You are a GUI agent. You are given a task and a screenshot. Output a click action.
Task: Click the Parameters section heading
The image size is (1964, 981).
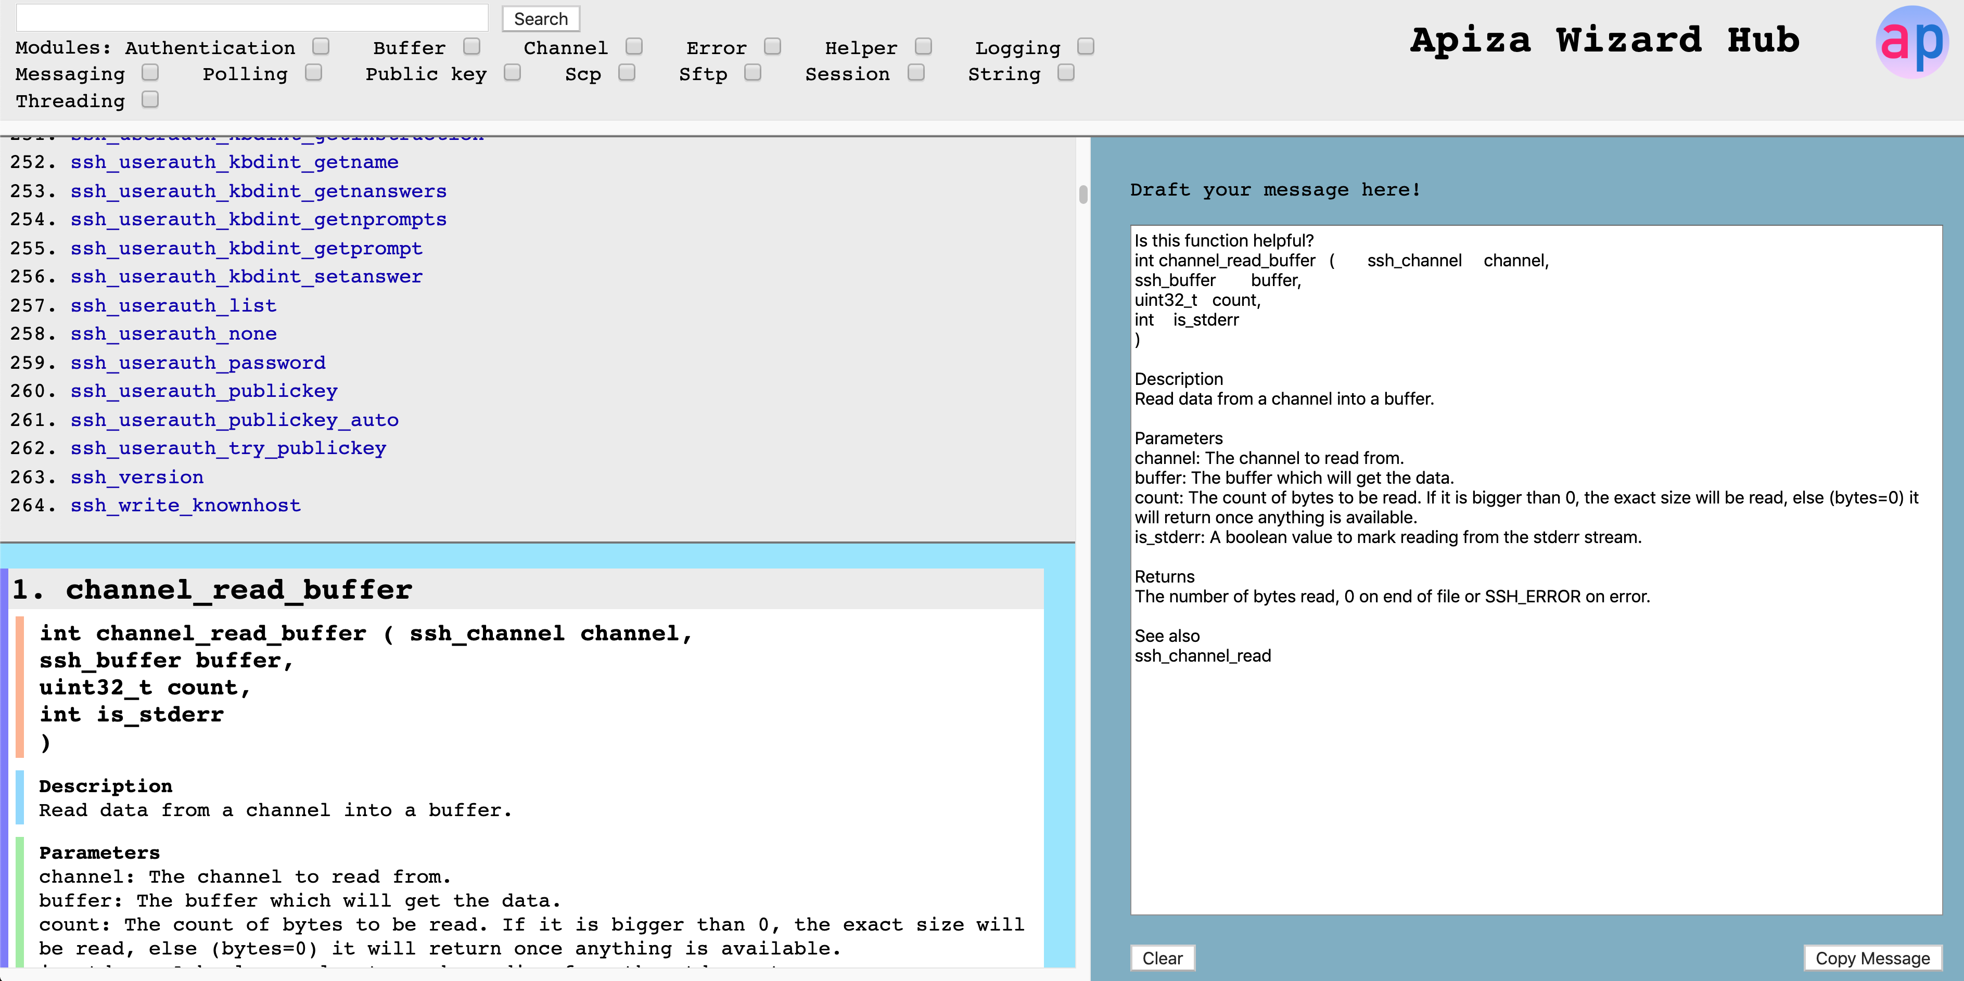click(x=99, y=852)
